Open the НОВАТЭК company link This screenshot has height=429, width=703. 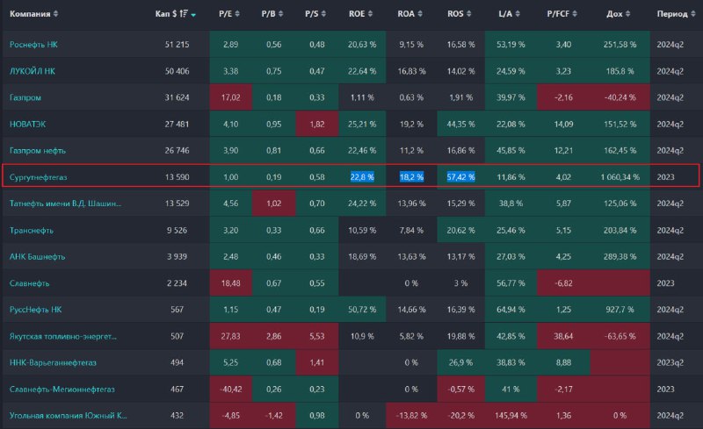(x=28, y=124)
